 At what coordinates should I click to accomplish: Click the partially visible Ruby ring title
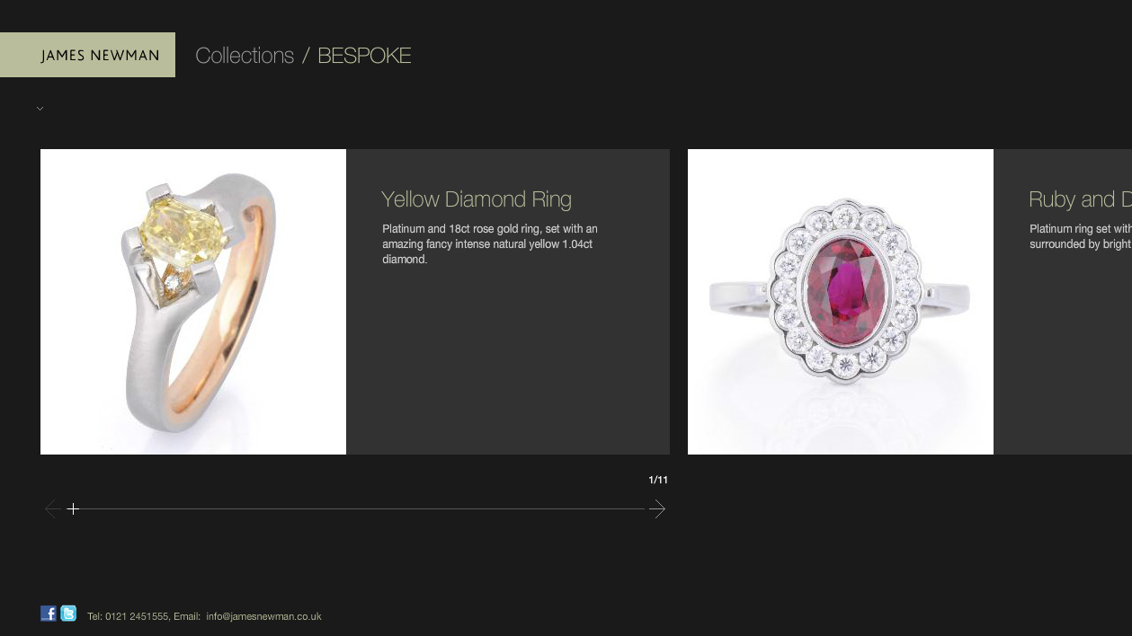click(x=1080, y=199)
